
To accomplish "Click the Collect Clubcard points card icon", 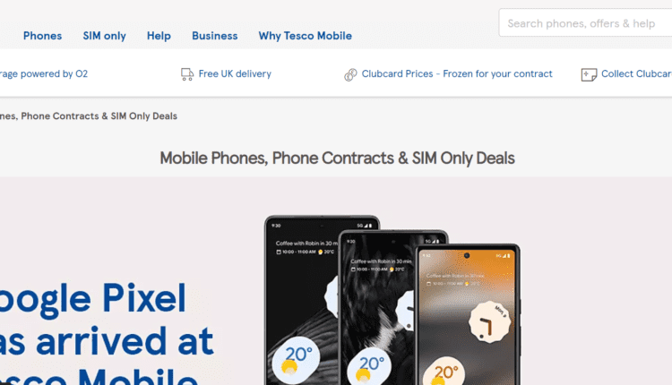I will point(589,74).
